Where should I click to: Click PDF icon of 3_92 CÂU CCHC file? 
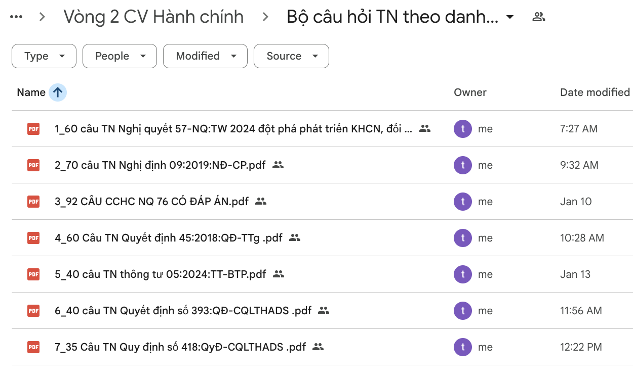coord(33,202)
